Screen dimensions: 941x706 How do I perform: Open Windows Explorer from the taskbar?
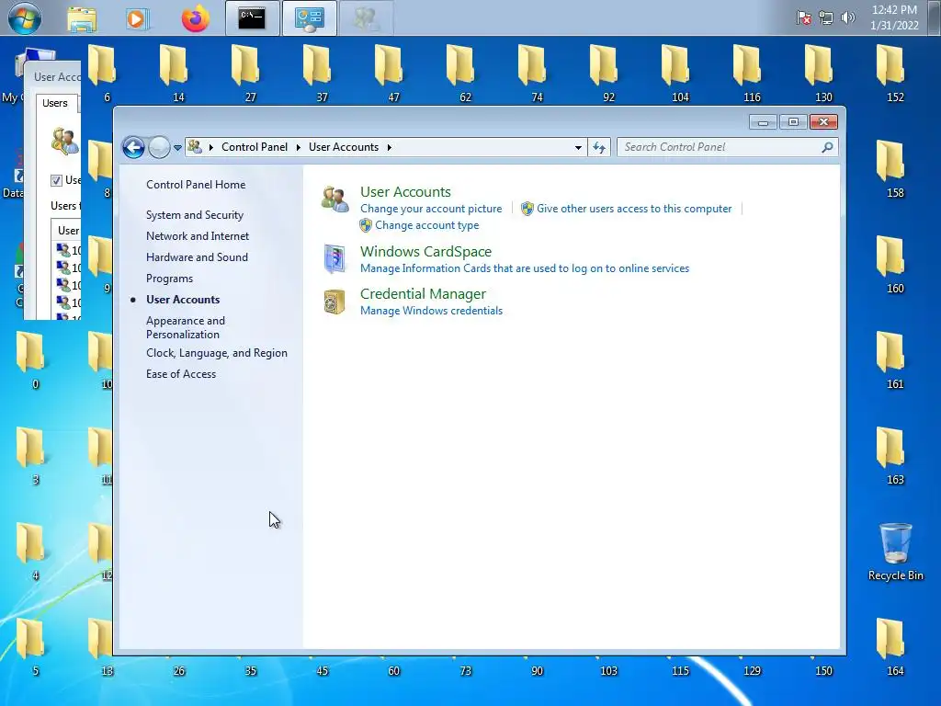pyautogui.click(x=82, y=19)
